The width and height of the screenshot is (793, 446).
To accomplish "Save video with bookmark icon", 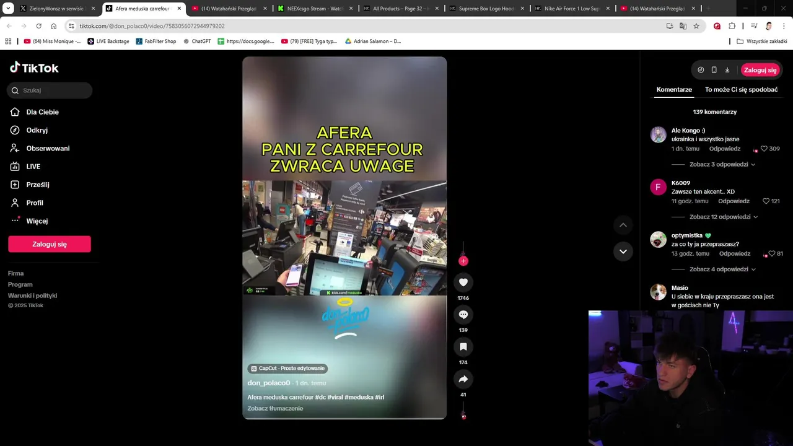I will pyautogui.click(x=463, y=347).
